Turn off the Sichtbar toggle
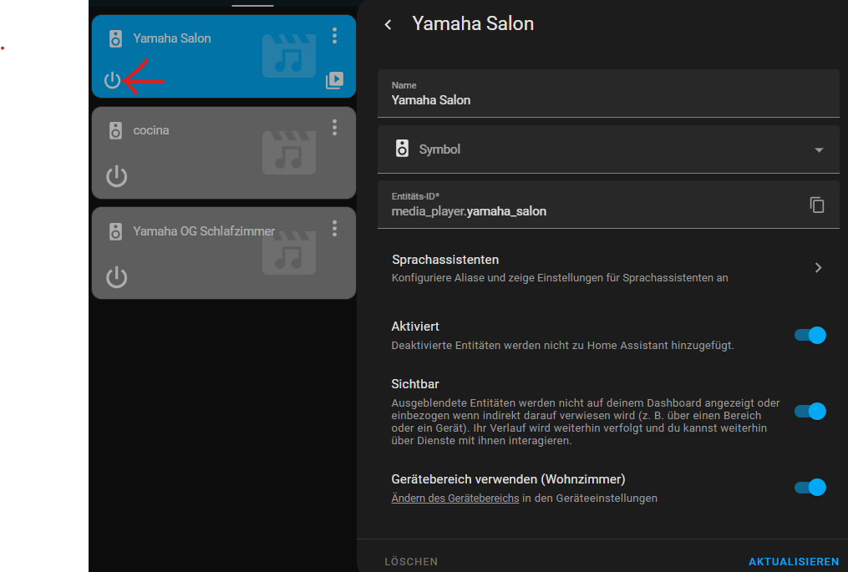This screenshot has height=572, width=848. (809, 411)
